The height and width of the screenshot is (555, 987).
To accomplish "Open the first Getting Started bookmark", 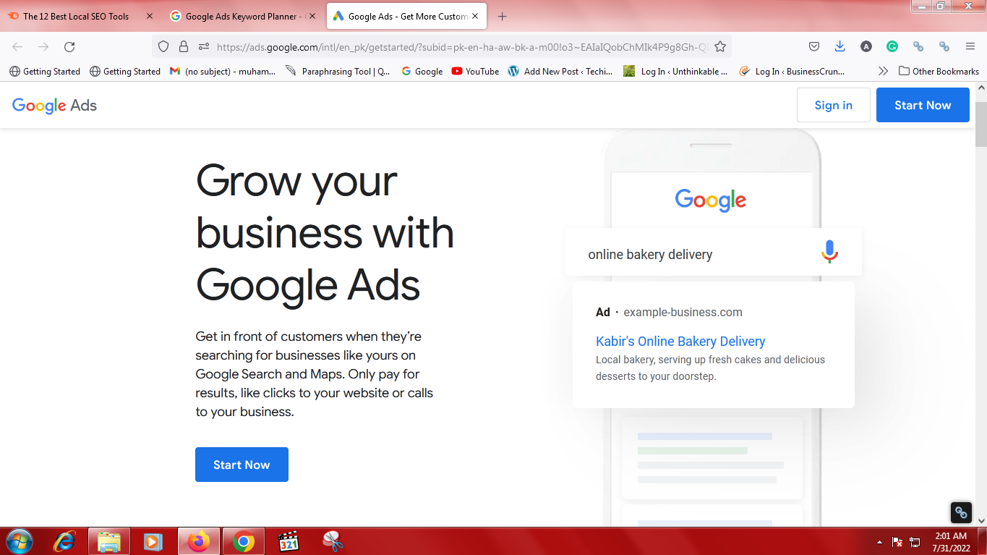I will click(x=44, y=71).
